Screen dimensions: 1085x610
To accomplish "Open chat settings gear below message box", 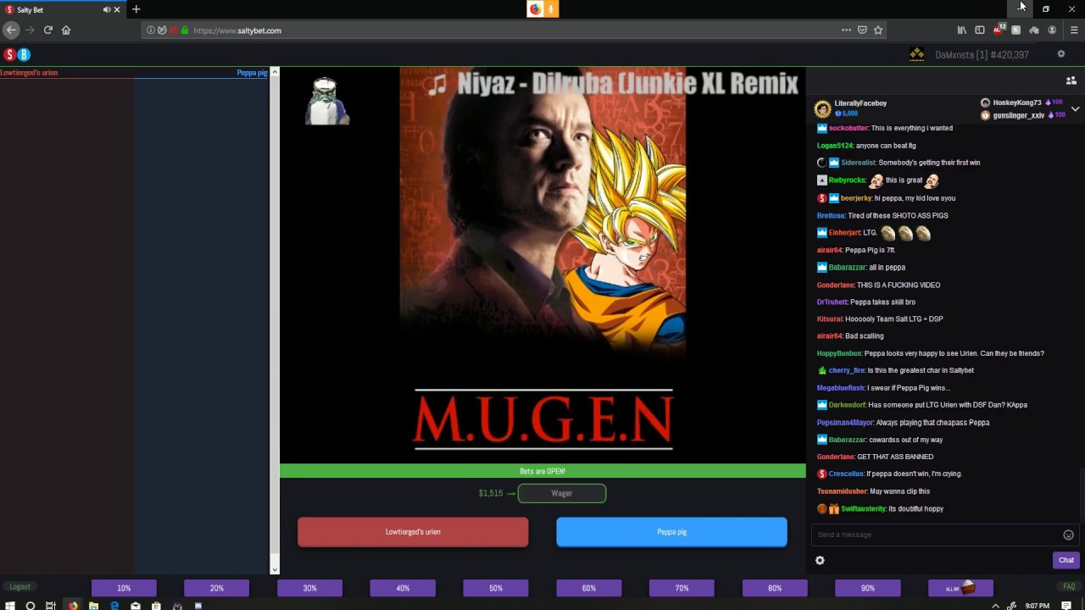I will (820, 560).
